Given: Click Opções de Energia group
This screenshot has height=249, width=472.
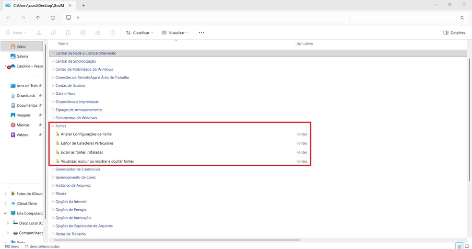Looking at the screenshot, I should pos(71,210).
